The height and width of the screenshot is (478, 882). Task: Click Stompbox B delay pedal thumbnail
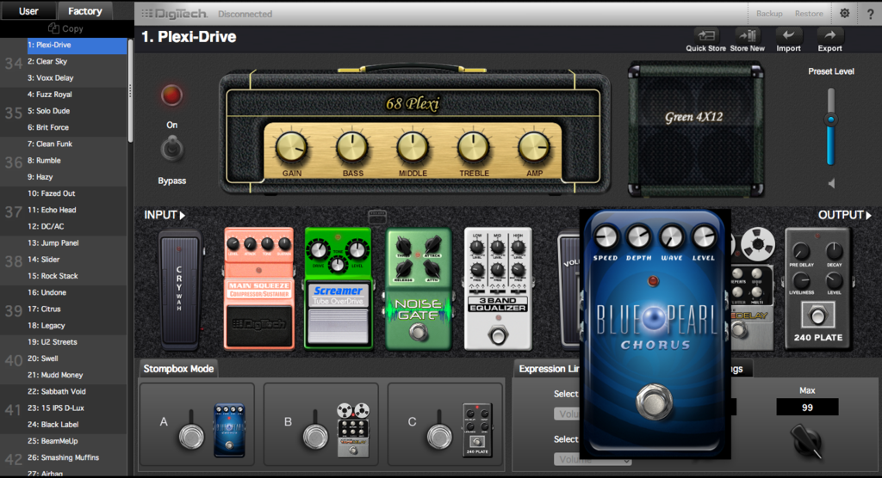(353, 430)
